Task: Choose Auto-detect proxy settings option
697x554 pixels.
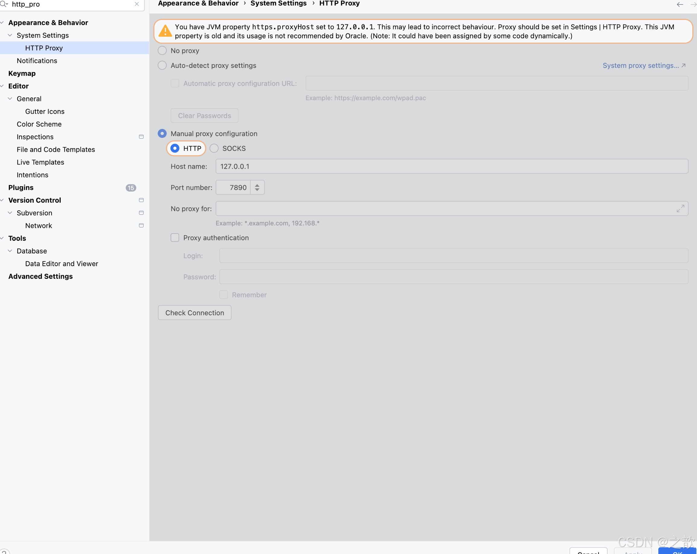Action: (x=162, y=65)
